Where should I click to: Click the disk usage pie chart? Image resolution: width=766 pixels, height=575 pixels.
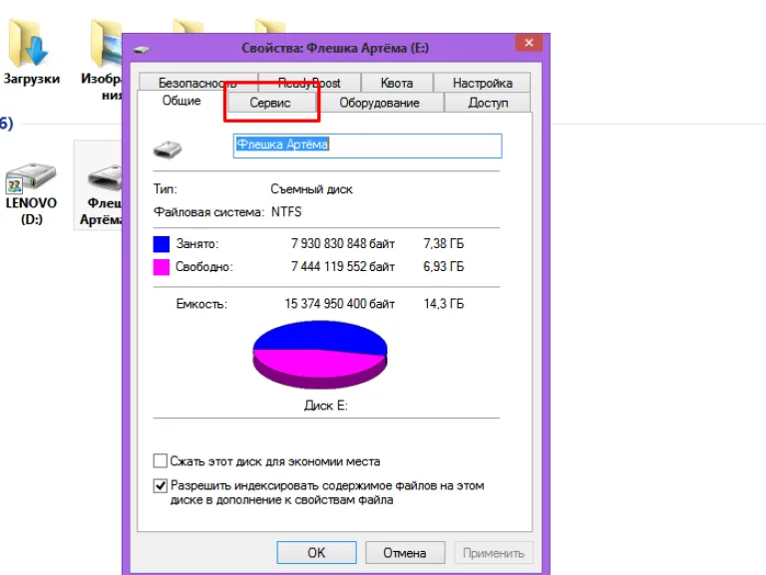click(x=320, y=355)
